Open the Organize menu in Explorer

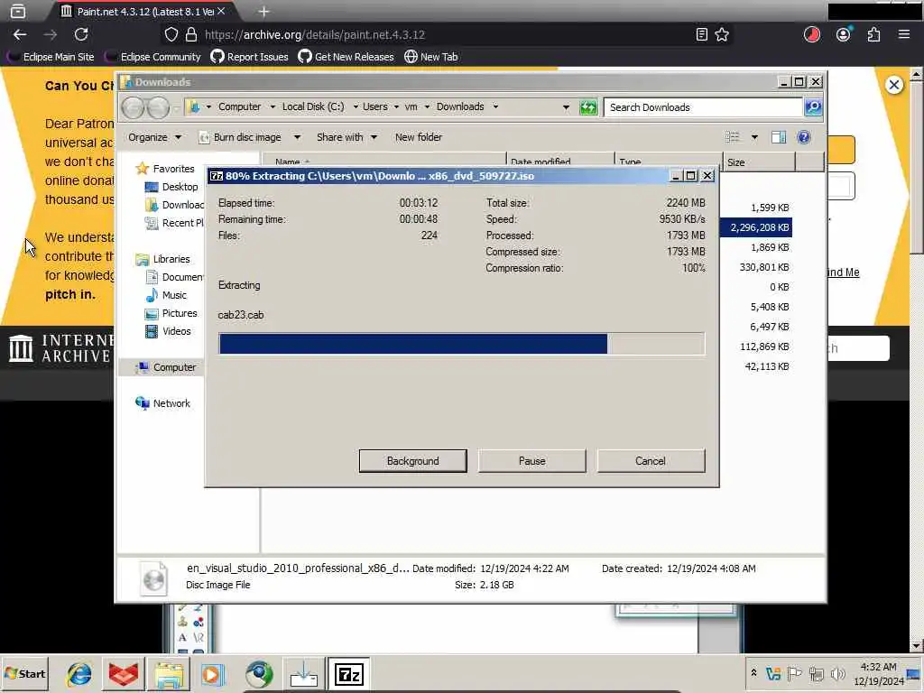click(154, 137)
